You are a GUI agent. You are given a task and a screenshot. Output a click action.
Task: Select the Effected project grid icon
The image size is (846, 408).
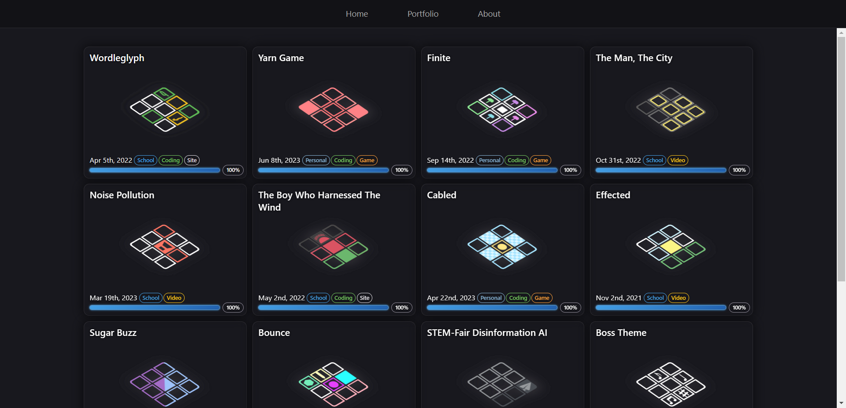(x=671, y=247)
